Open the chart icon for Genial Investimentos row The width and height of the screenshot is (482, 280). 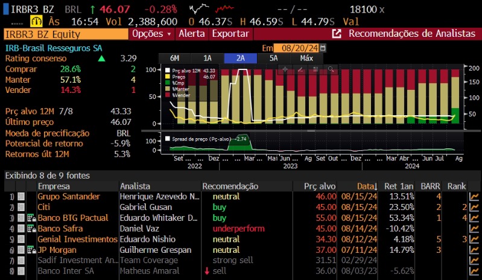coord(474,239)
